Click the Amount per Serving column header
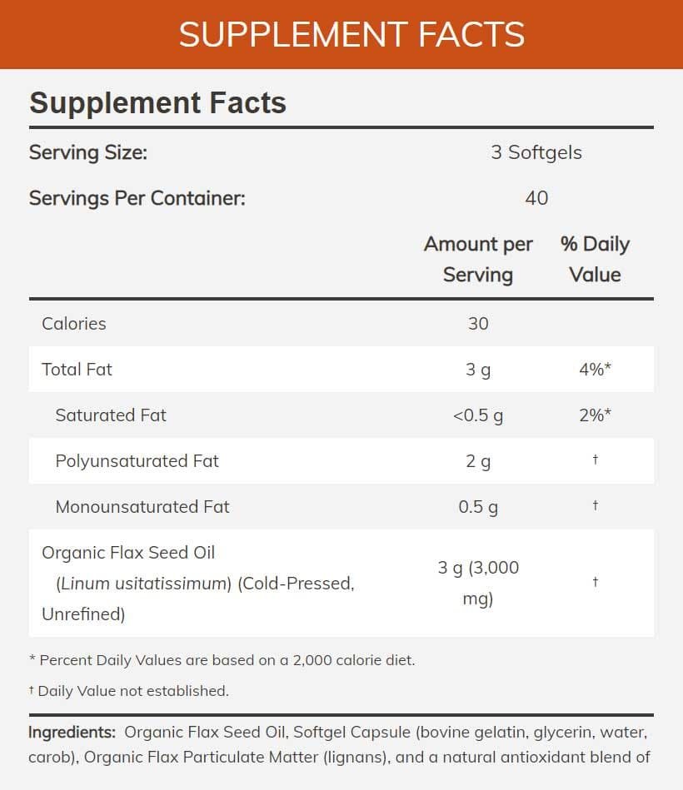This screenshot has height=790, width=683. pos(478,259)
